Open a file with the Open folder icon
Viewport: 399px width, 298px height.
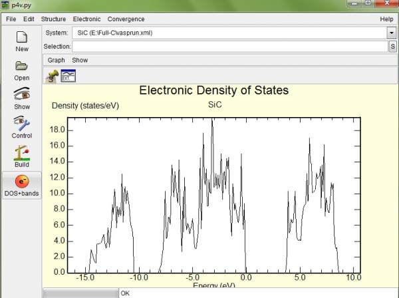22,66
